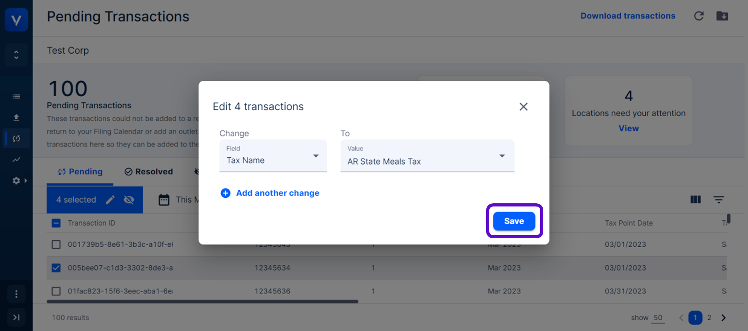The width and height of the screenshot is (748, 331).
Task: Expand the Value dropdown showing AR State Meals Tax
Action: coord(427,156)
